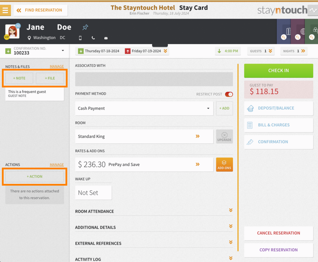Open the Confirmation option
Screen dimensions: 318x262
[x=279, y=142]
